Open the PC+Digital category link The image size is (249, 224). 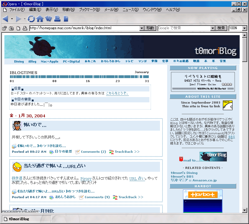71,62
